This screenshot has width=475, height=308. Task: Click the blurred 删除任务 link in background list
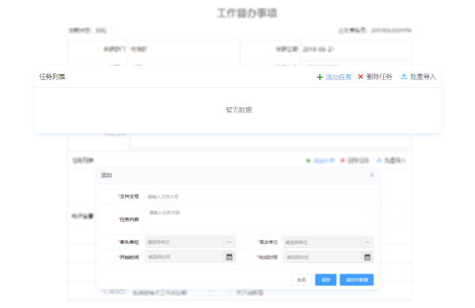358,161
